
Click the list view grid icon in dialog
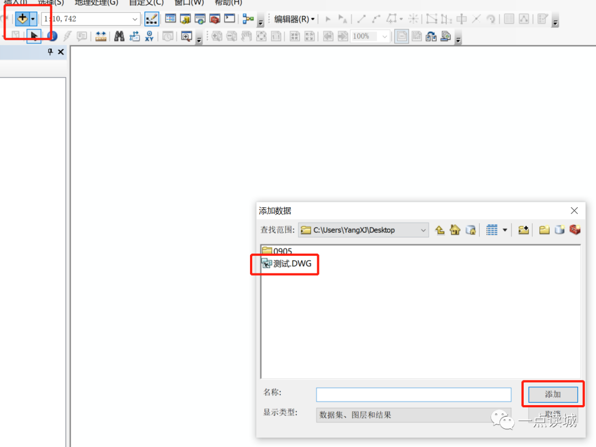pyautogui.click(x=492, y=230)
